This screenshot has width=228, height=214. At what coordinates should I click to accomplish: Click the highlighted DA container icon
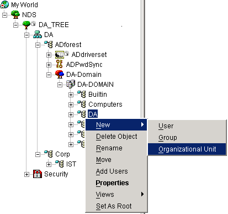[x=82, y=114]
